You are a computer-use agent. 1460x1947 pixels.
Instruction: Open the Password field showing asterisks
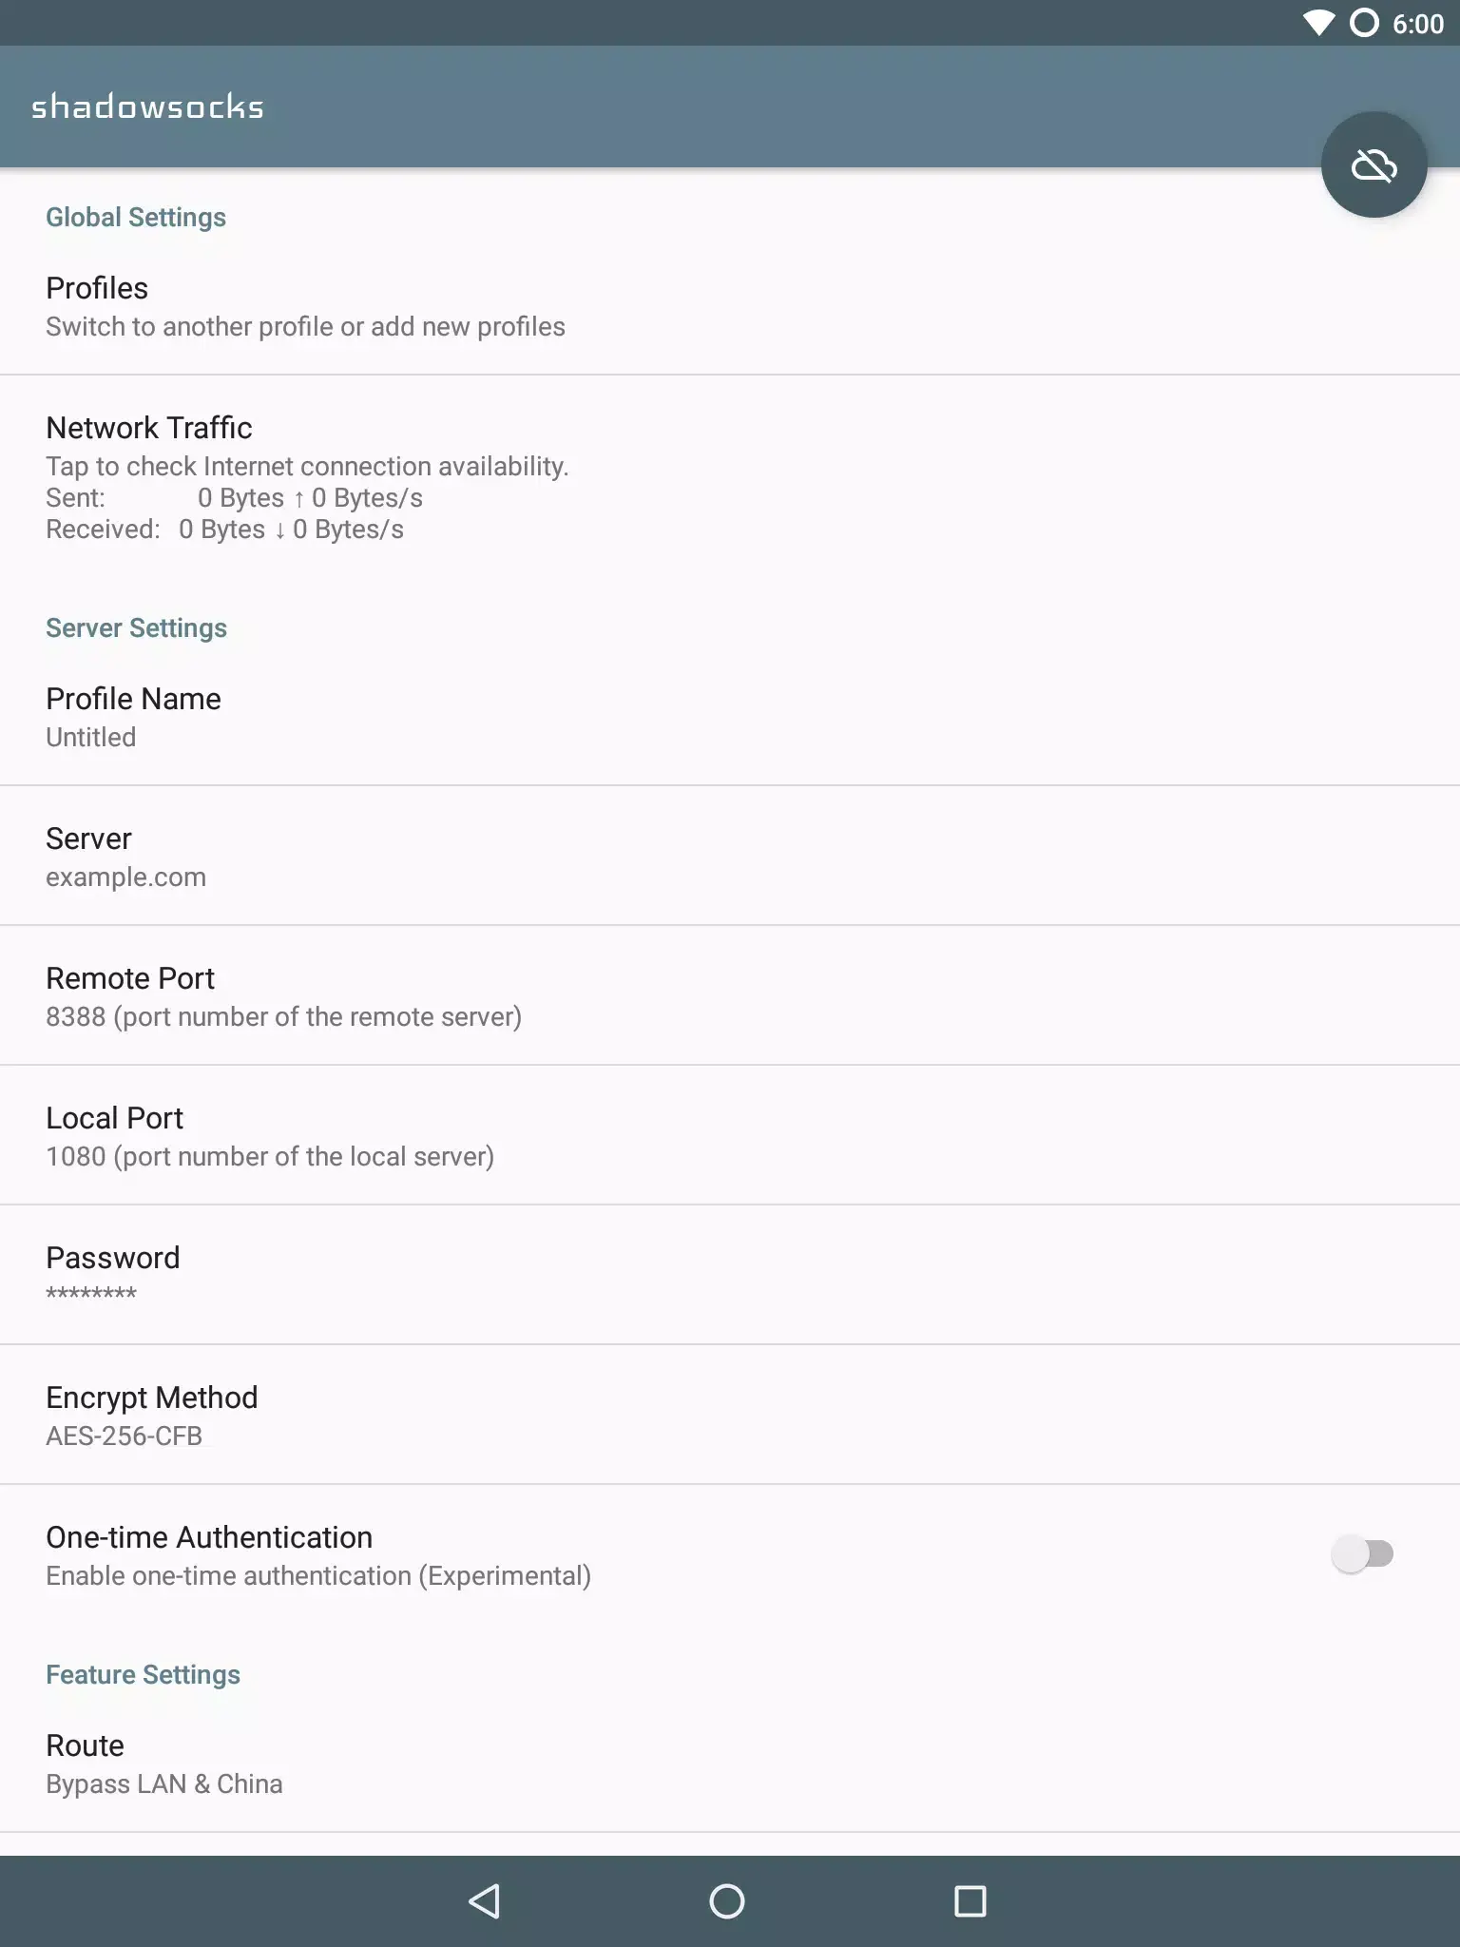(x=380, y=1274)
